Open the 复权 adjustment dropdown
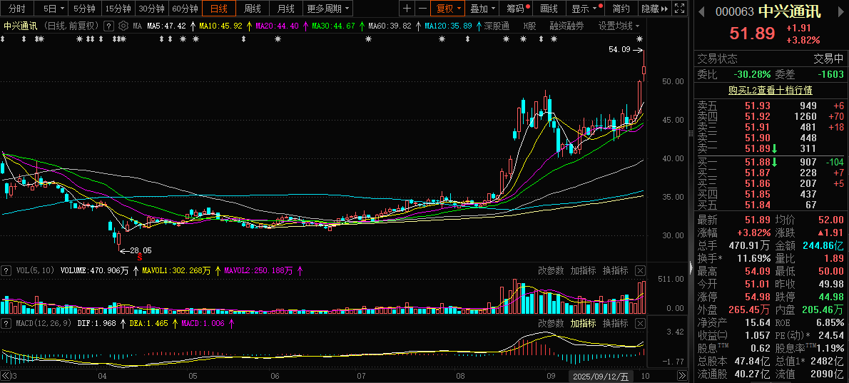This screenshot has width=849, height=383. (449, 8)
